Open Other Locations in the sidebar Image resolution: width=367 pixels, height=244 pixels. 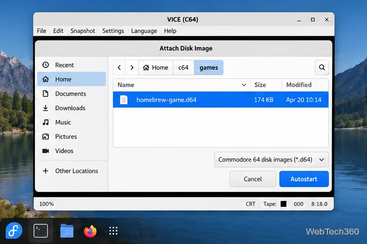(x=71, y=171)
